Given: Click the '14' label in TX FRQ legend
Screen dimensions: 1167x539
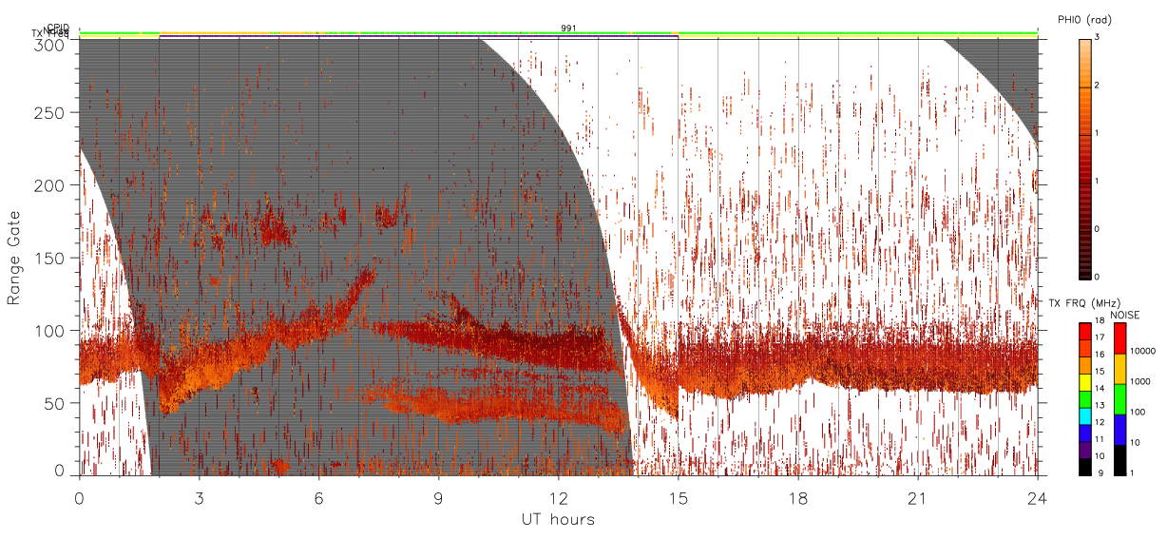Looking at the screenshot, I should (x=1100, y=389).
